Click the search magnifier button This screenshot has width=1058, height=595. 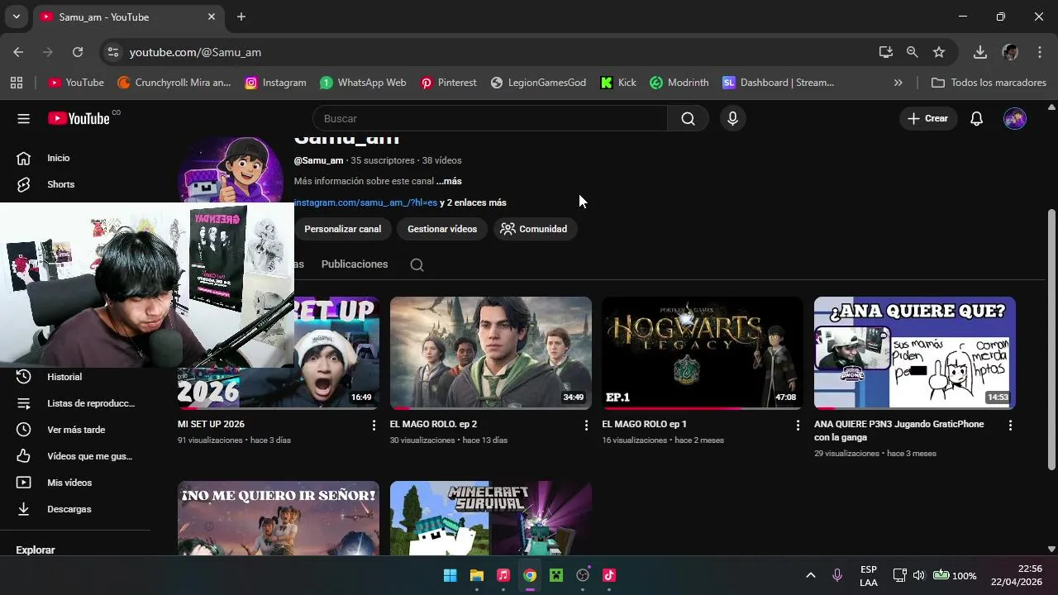tap(688, 118)
